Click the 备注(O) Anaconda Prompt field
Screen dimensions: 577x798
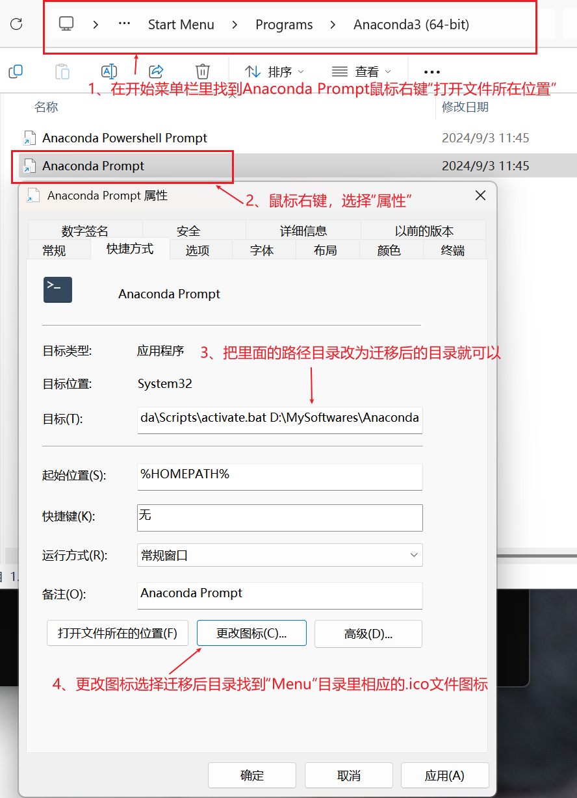coord(280,595)
